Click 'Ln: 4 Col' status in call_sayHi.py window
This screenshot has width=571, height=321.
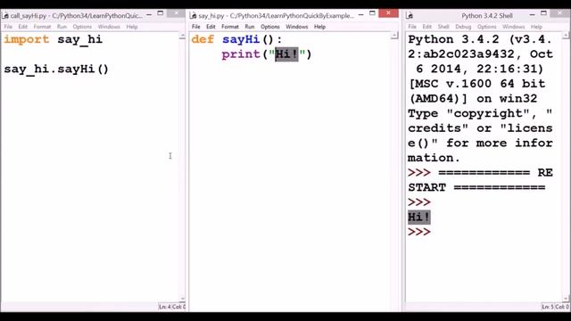(x=171, y=307)
